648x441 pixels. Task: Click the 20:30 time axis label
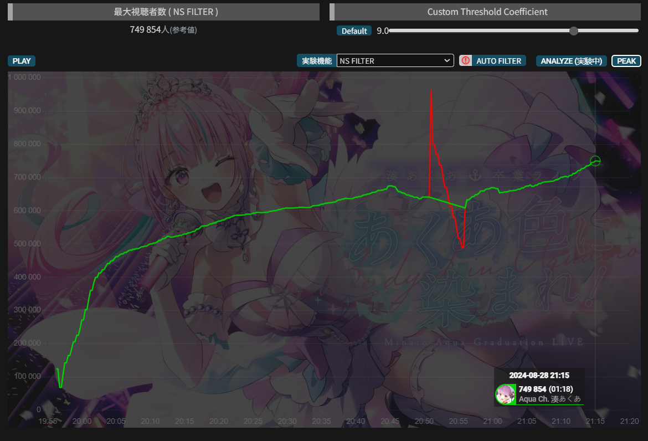coord(287,421)
